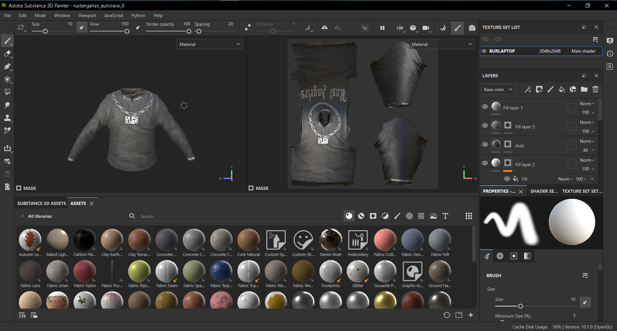This screenshot has height=331, width=617.
Task: Expand the All libraries tree
Action: (22, 216)
